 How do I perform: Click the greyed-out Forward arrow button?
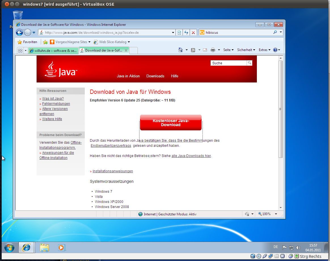27,32
